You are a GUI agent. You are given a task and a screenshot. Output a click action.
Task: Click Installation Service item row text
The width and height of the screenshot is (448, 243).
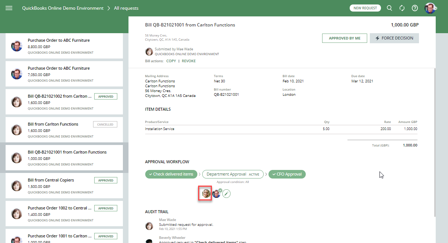click(160, 129)
